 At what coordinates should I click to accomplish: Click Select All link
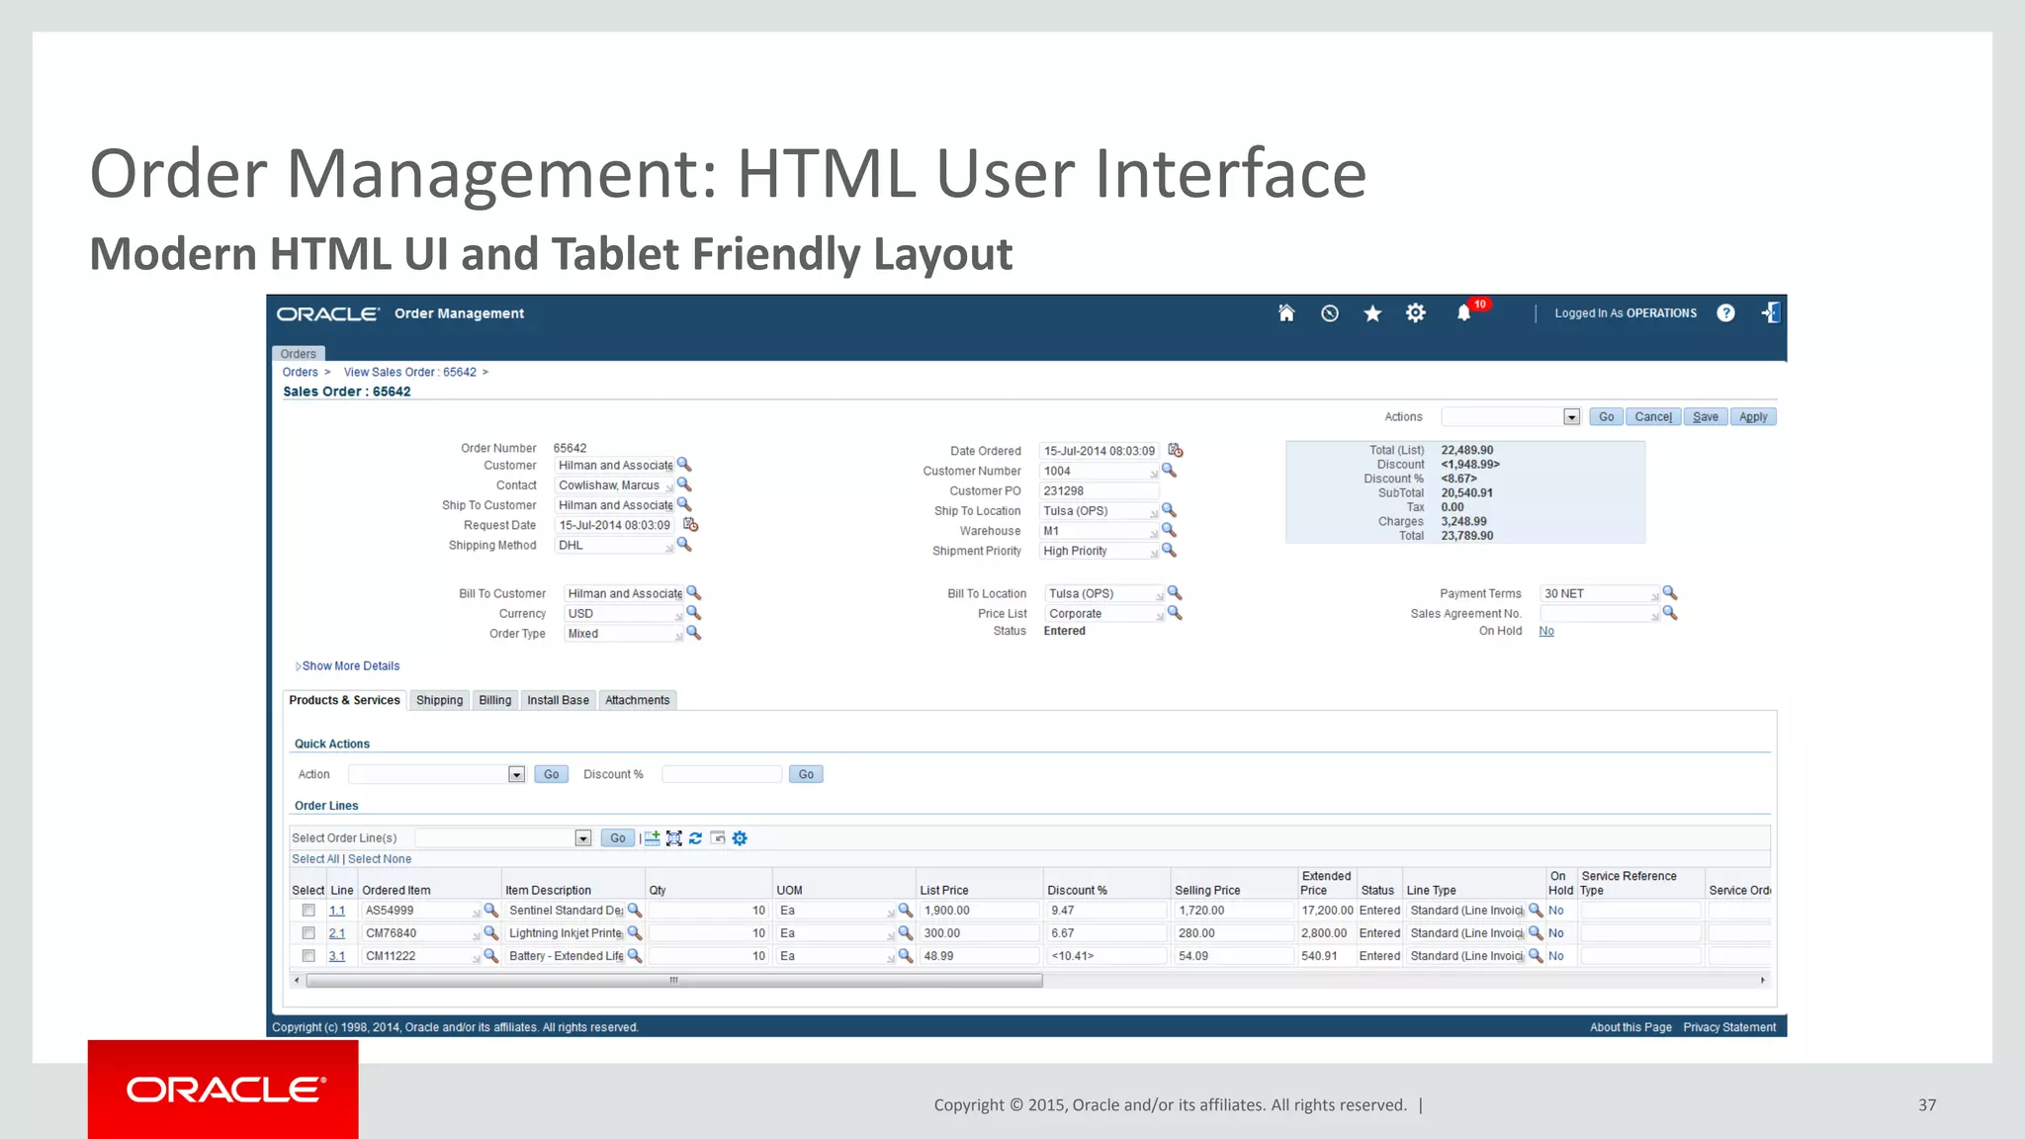(315, 859)
